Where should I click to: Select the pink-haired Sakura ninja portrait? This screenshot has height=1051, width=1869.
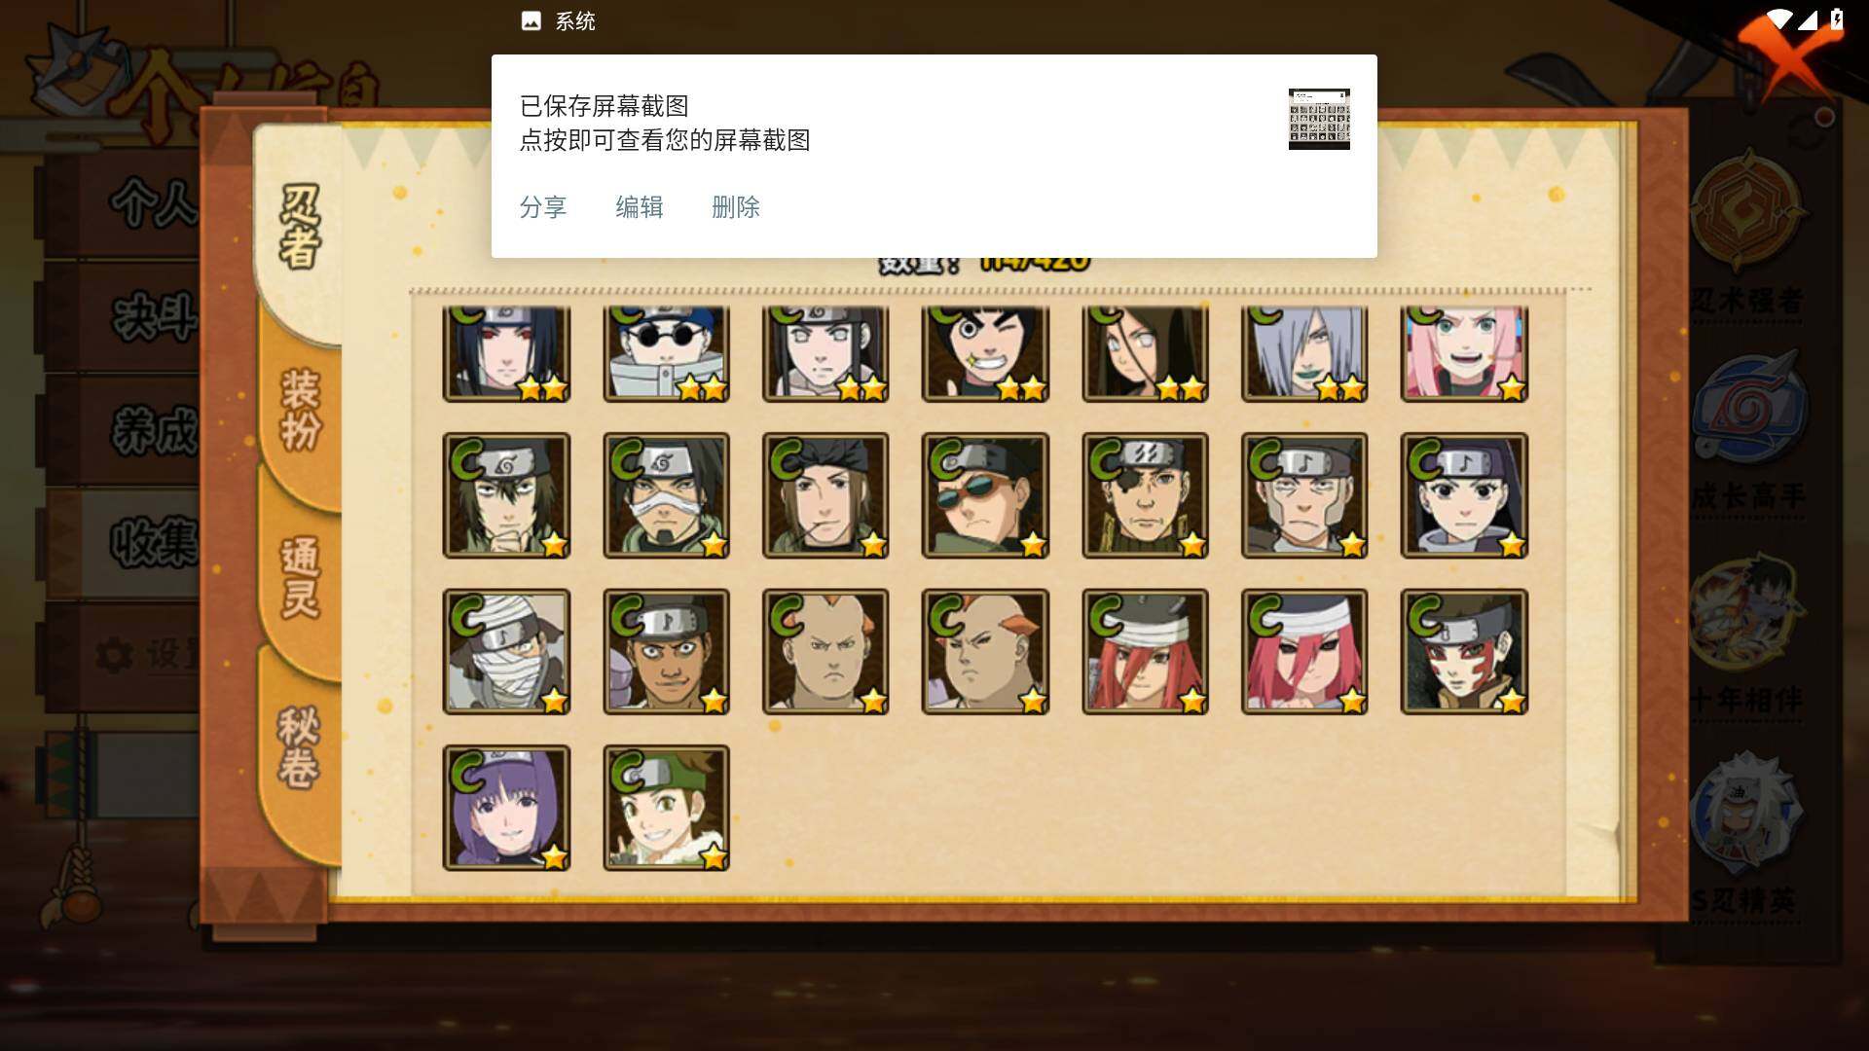click(x=1464, y=352)
